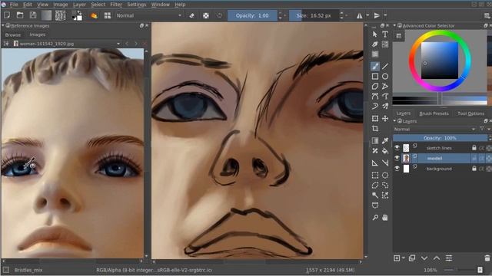Select the Ellipse tool
The width and height of the screenshot is (492, 276).
tap(385, 76)
